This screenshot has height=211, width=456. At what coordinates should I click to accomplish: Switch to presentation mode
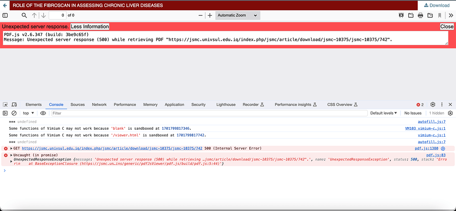click(401, 16)
